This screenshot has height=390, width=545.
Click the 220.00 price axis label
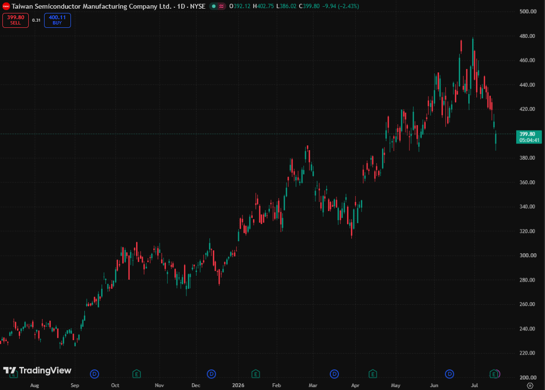point(528,353)
